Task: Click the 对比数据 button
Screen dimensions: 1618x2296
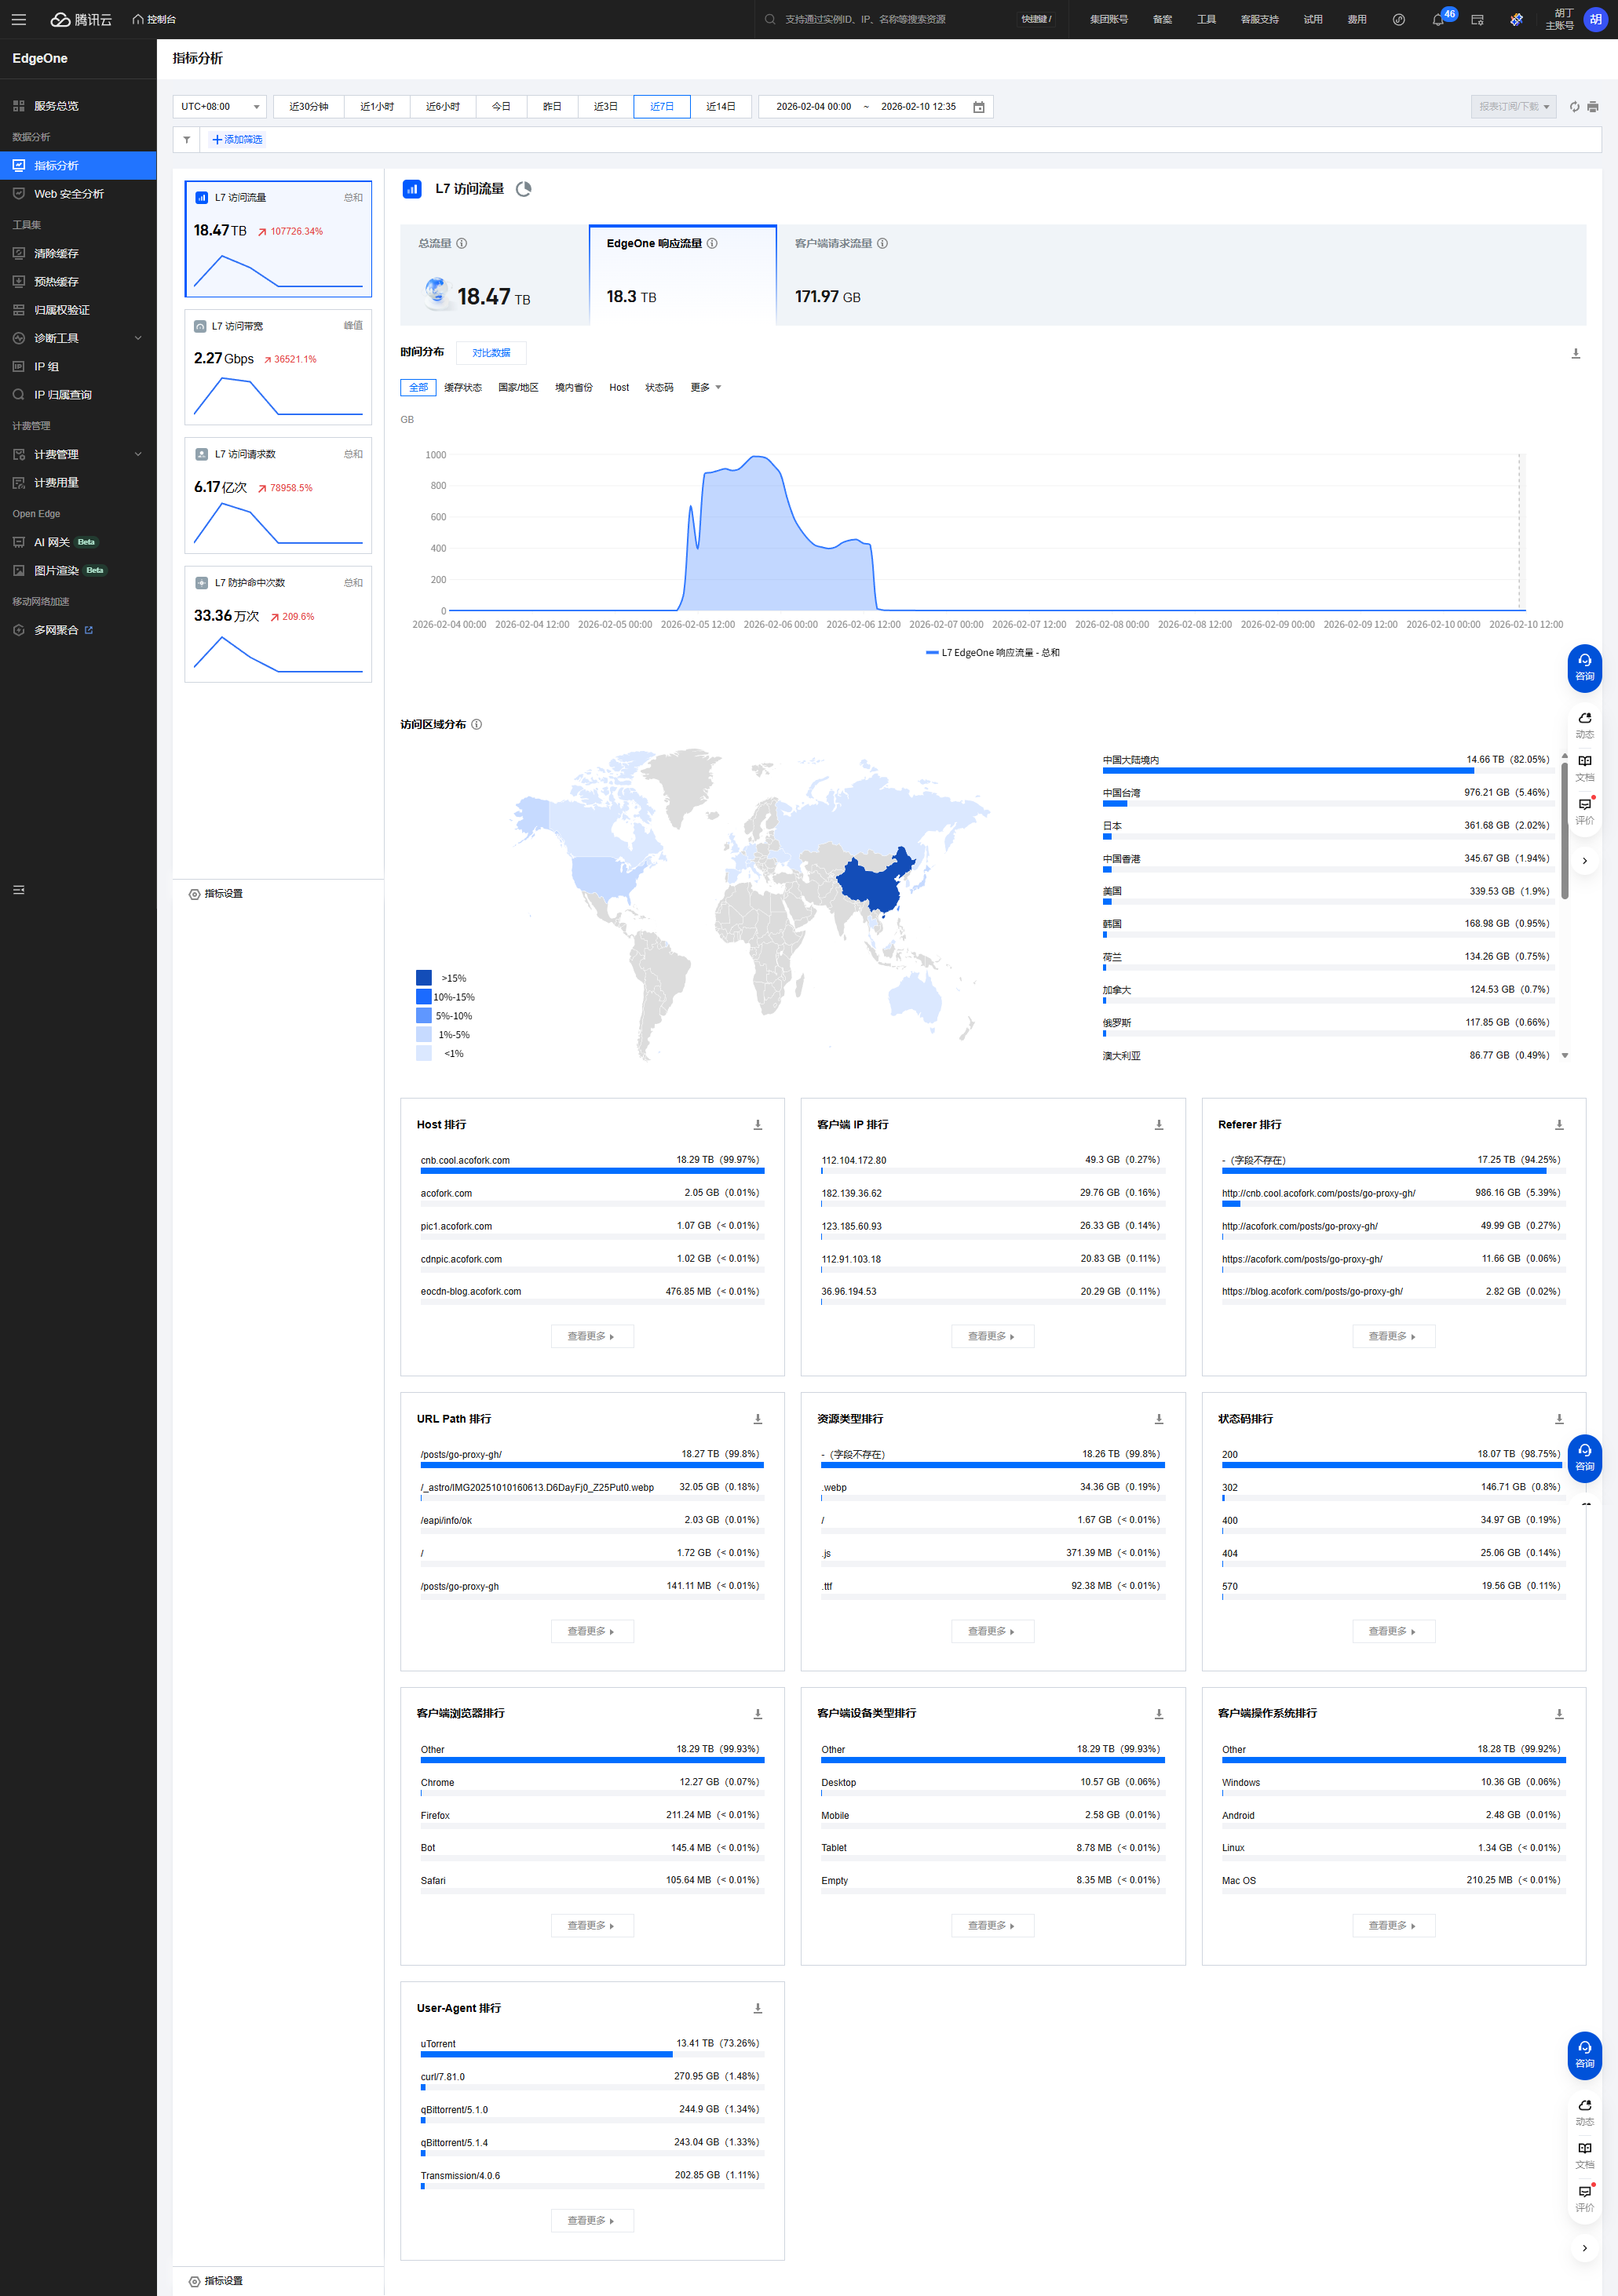Action: [x=491, y=353]
